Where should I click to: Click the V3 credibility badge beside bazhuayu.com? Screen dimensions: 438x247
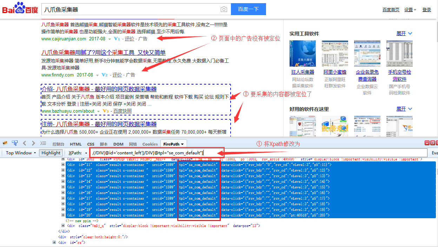coord(106,111)
